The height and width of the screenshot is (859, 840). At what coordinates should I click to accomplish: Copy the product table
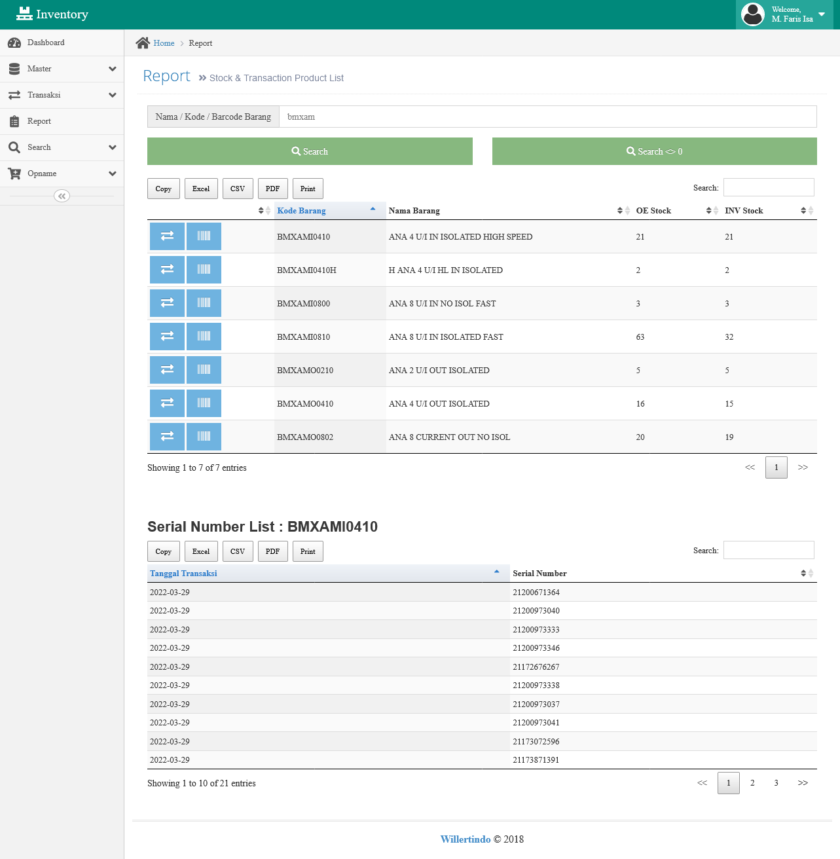164,189
